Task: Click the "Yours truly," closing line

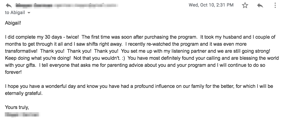Action: click(17, 107)
